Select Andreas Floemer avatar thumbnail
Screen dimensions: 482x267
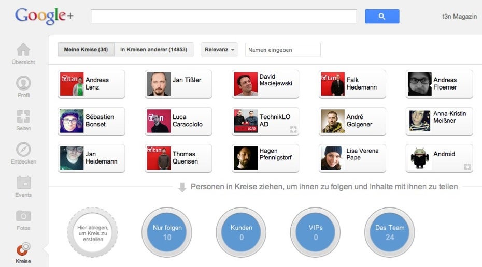pyautogui.click(x=420, y=84)
